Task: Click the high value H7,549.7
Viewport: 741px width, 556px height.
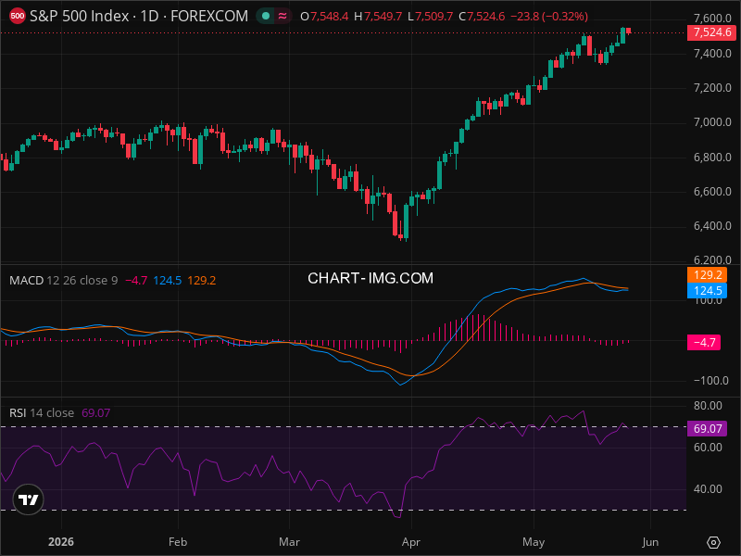Action: tap(378, 17)
